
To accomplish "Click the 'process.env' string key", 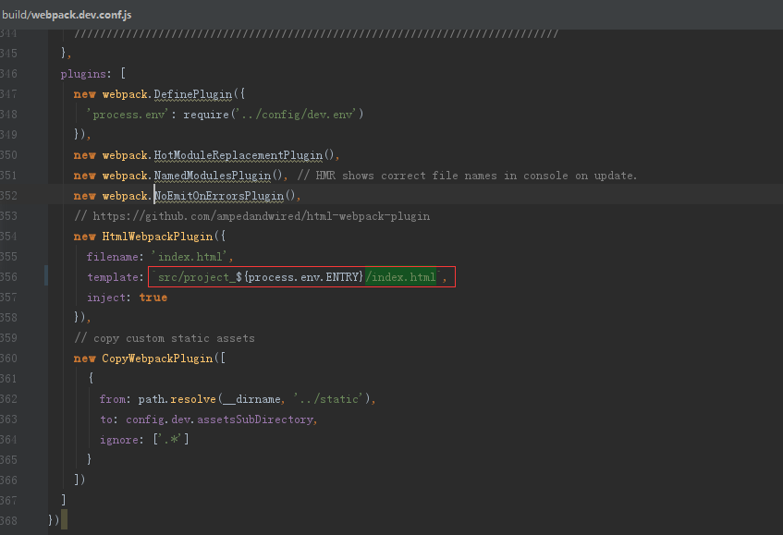I will (128, 115).
